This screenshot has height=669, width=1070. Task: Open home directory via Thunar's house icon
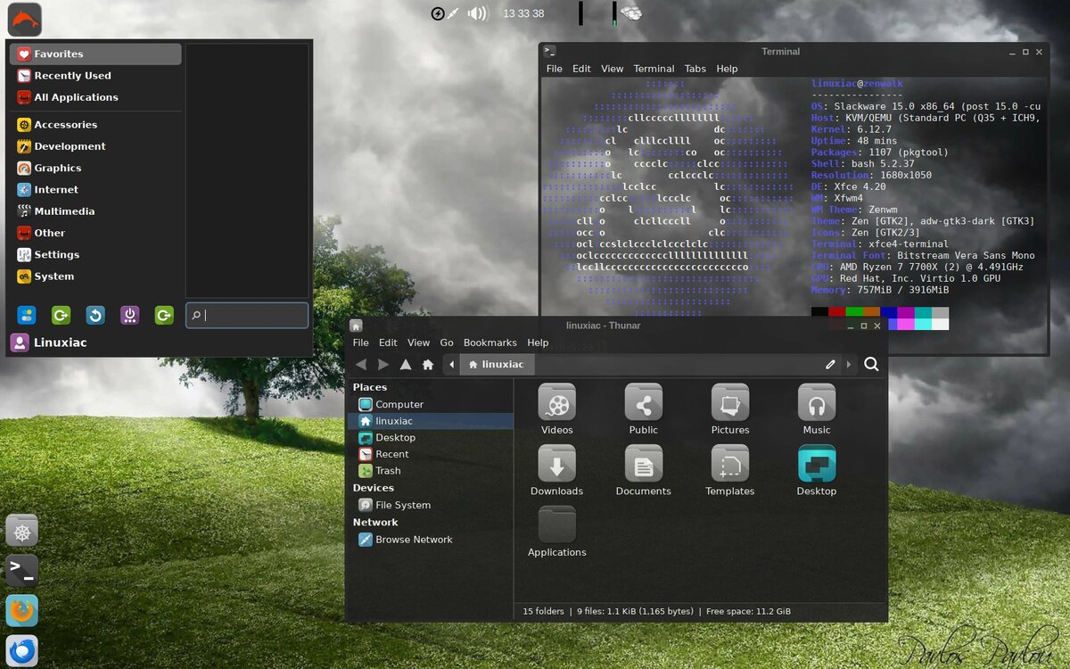tap(428, 364)
